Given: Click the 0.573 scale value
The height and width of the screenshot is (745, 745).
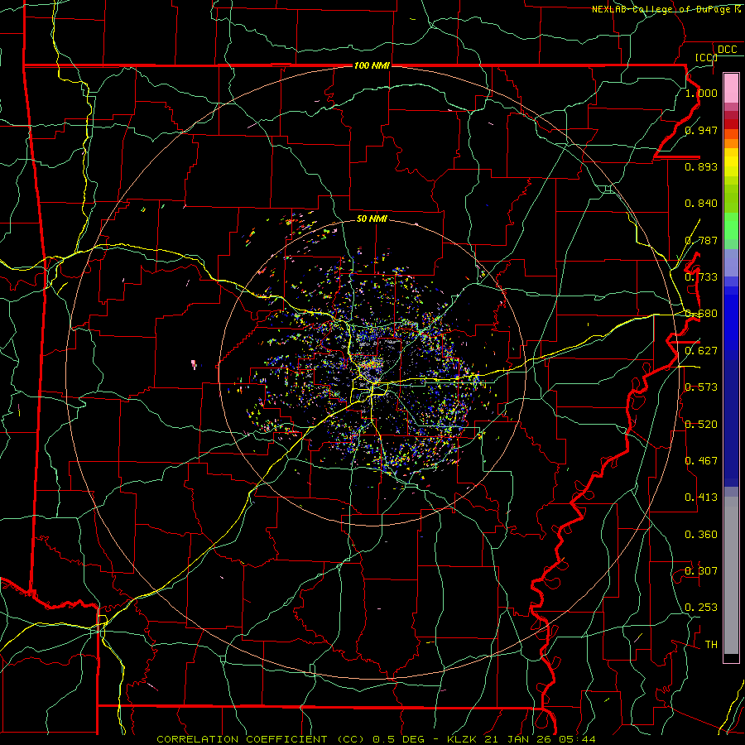Looking at the screenshot, I should pos(701,387).
